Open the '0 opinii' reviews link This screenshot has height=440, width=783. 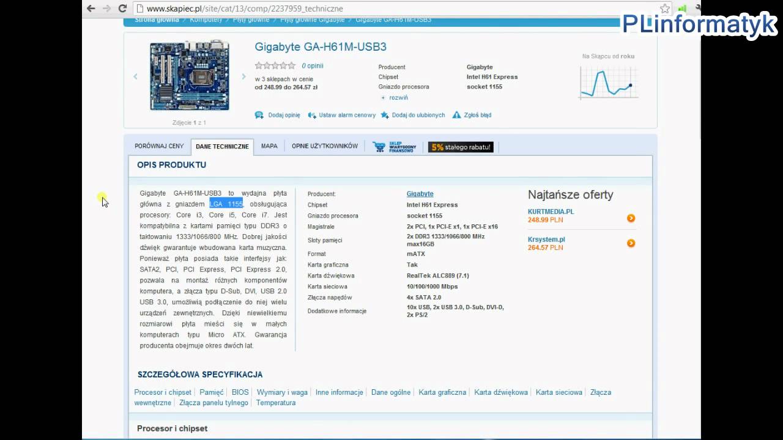[313, 65]
